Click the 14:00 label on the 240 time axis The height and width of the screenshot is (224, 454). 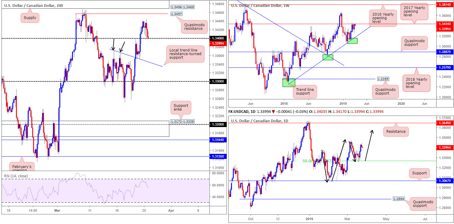coord(33,211)
